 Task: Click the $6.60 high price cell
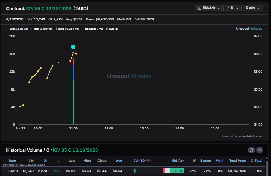pos(86,171)
